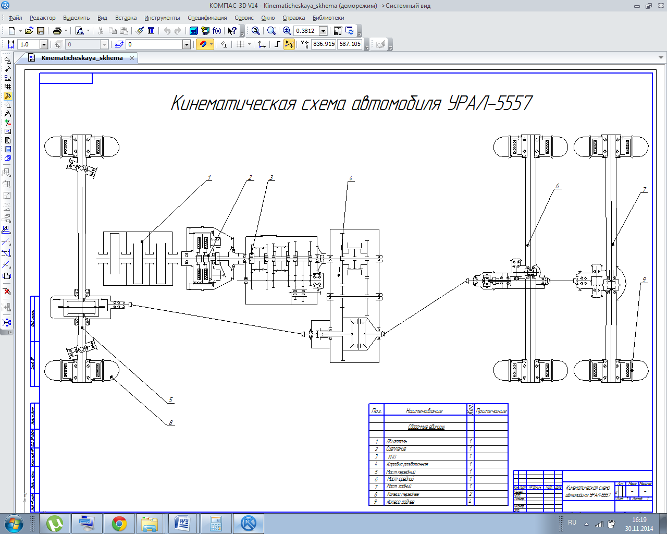Switch to the Kinematicheskaya_skhema document tab
Image resolution: width=667 pixels, height=534 pixels.
click(82, 58)
